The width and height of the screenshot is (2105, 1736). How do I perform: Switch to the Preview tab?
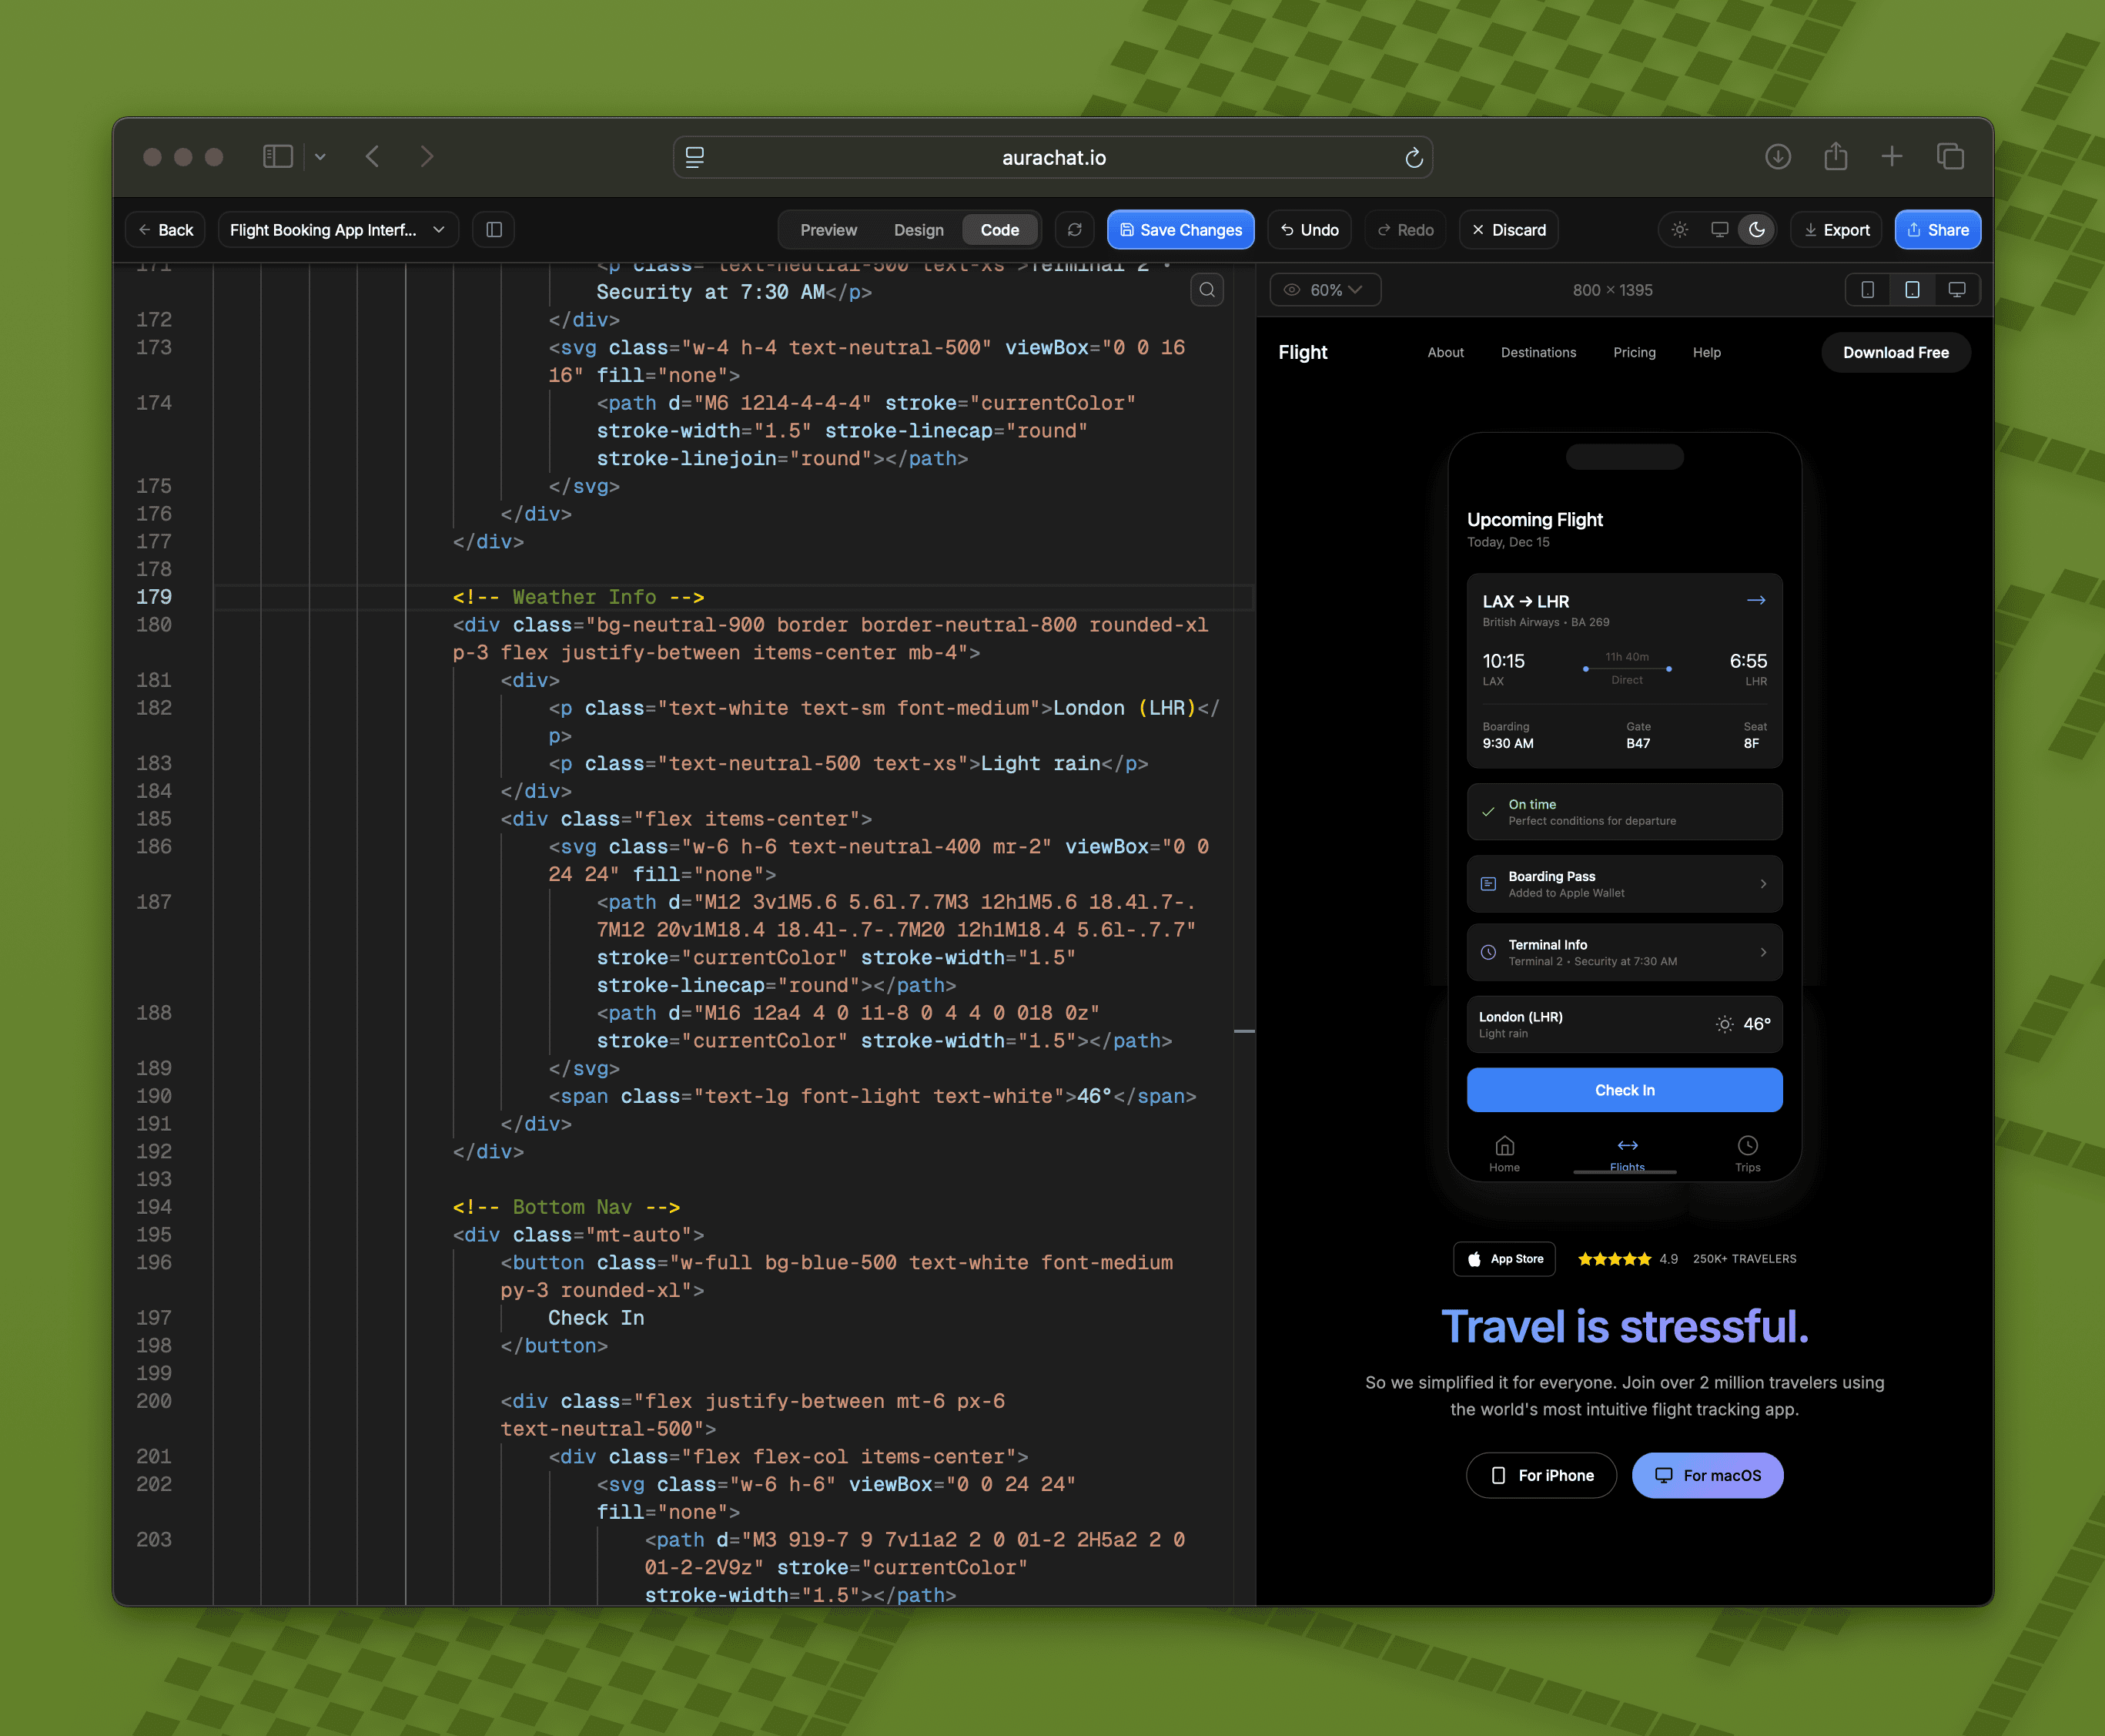[828, 230]
